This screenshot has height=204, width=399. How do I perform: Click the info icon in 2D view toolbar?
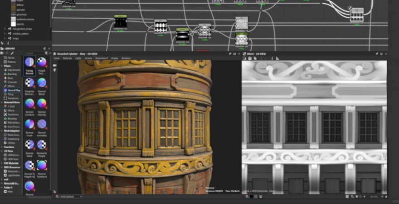coord(272,58)
